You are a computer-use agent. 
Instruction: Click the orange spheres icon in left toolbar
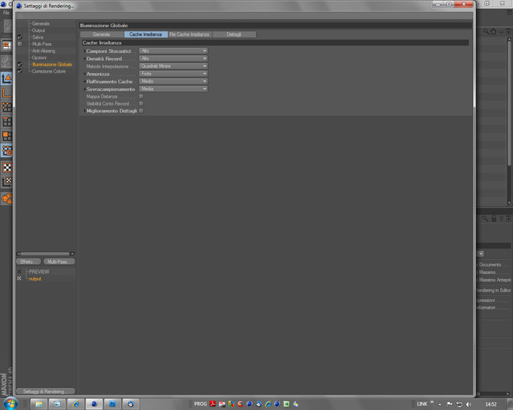[7, 198]
